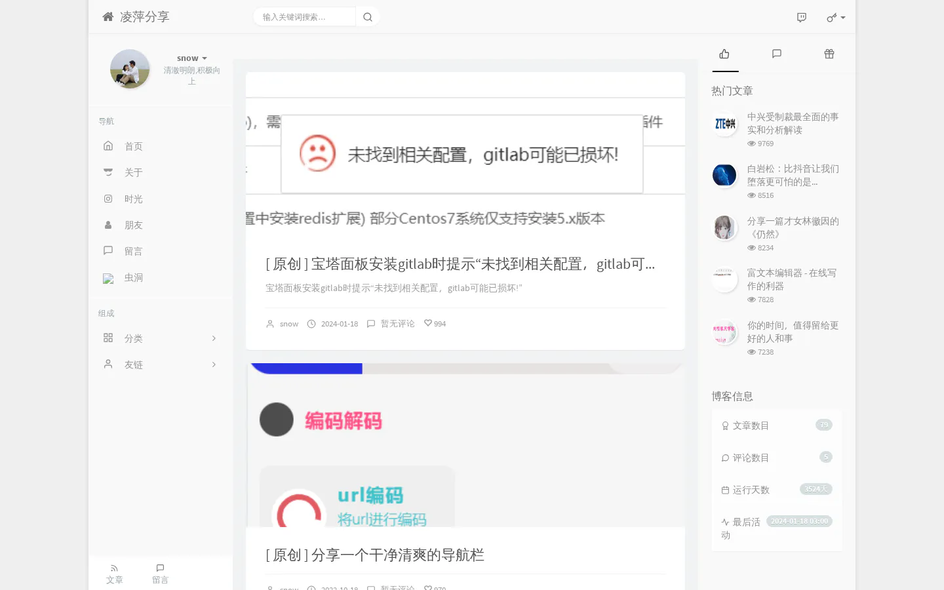Click the home icon beside 凌萍分享
The width and height of the screenshot is (944, 590).
[x=108, y=16]
